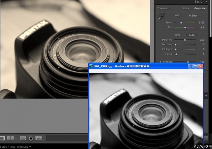
Task: Click the Fill Light label text
Action: pos(167,49)
